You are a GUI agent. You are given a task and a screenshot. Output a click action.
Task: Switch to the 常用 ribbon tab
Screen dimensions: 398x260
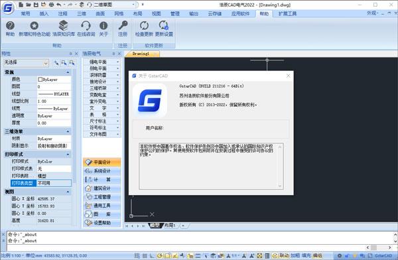click(25, 13)
